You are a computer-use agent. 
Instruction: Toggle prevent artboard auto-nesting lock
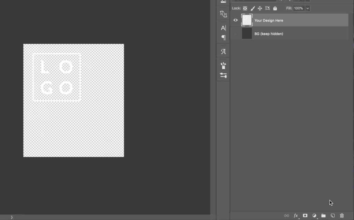point(267,8)
